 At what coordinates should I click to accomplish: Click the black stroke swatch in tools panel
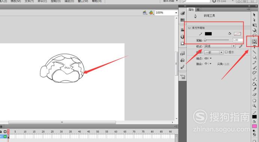pyautogui.click(x=255, y=117)
